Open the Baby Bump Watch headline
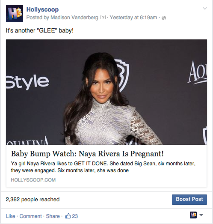This screenshot has width=213, height=224. pyautogui.click(x=87, y=154)
